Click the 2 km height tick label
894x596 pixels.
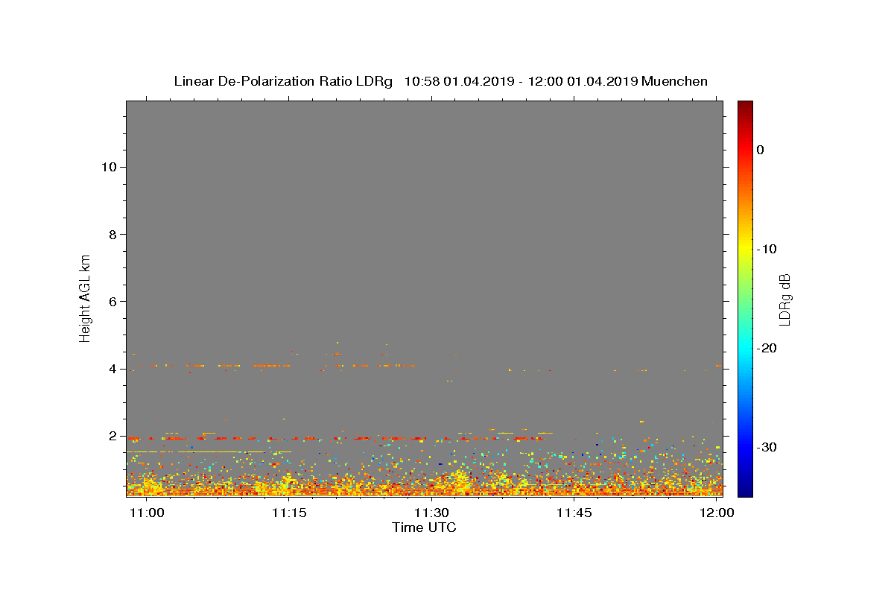point(112,436)
